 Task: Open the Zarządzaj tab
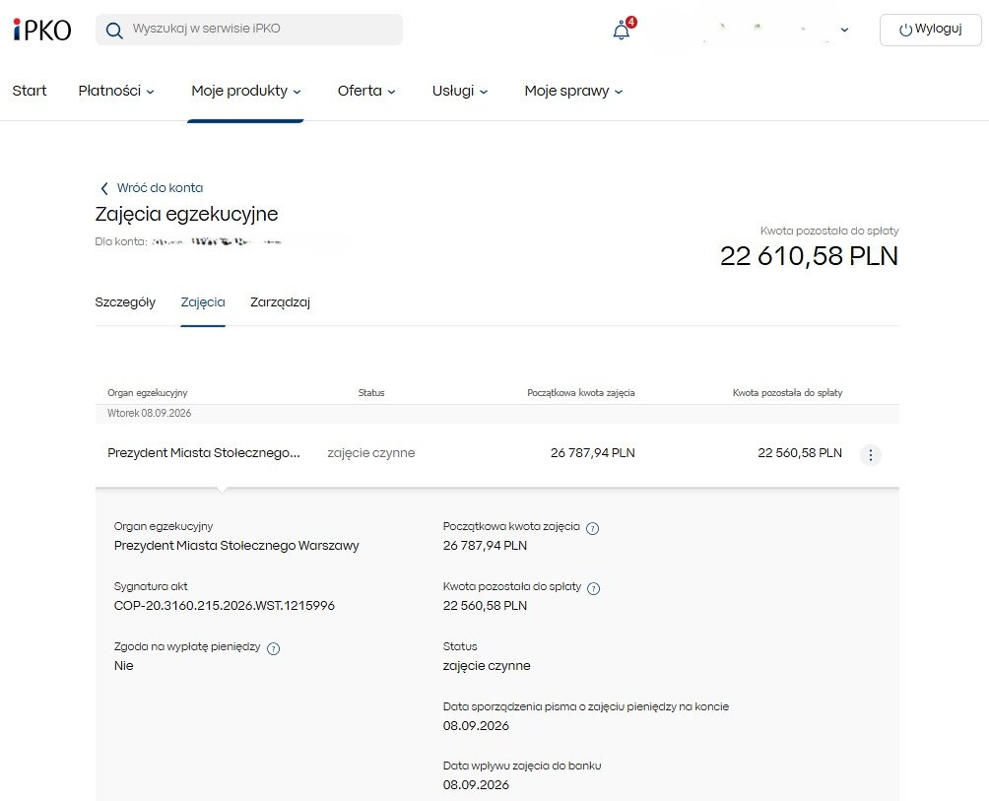click(x=280, y=302)
